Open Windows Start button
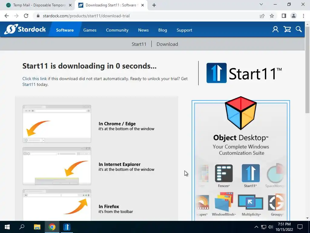310x233 pixels. click(7, 227)
